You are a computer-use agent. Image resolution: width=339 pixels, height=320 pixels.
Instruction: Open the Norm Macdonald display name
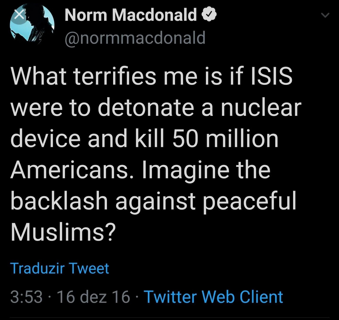pyautogui.click(x=131, y=15)
